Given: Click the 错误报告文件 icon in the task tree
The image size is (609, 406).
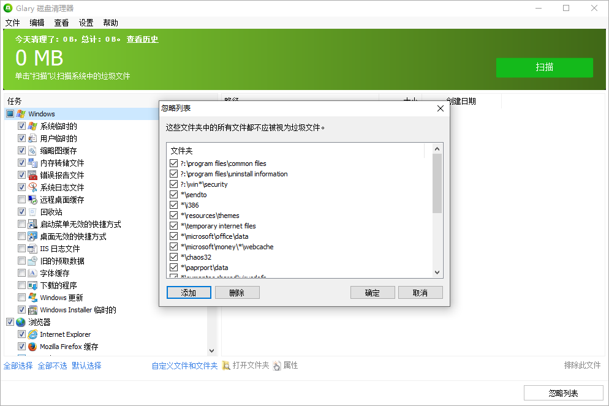Looking at the screenshot, I should click(32, 175).
